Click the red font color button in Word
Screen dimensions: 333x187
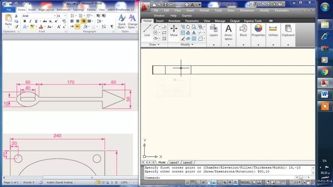pyautogui.click(x=41, y=26)
